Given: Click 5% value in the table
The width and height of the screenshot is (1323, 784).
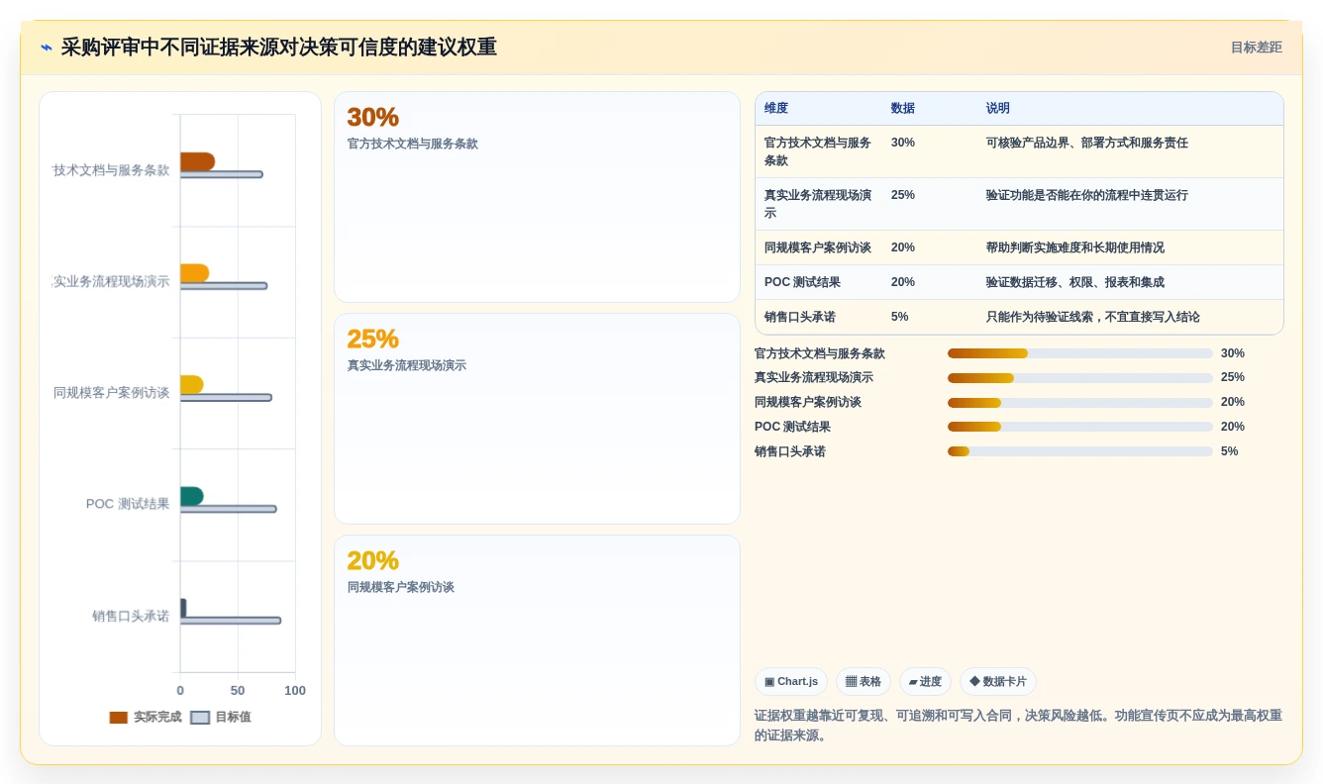Looking at the screenshot, I should point(900,317).
